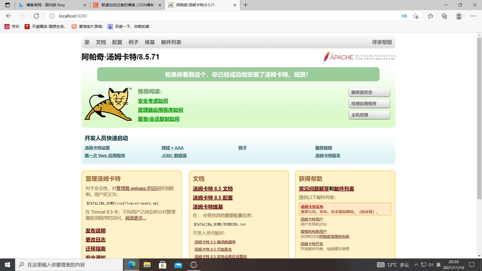The height and width of the screenshot is (271, 482).
Task: Click the 经理应用程序 button
Action: (x=369, y=104)
